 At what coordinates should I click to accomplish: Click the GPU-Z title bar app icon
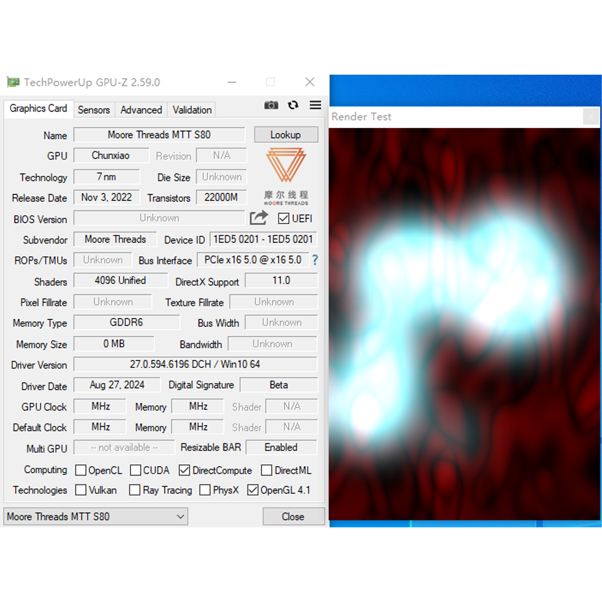[x=13, y=82]
